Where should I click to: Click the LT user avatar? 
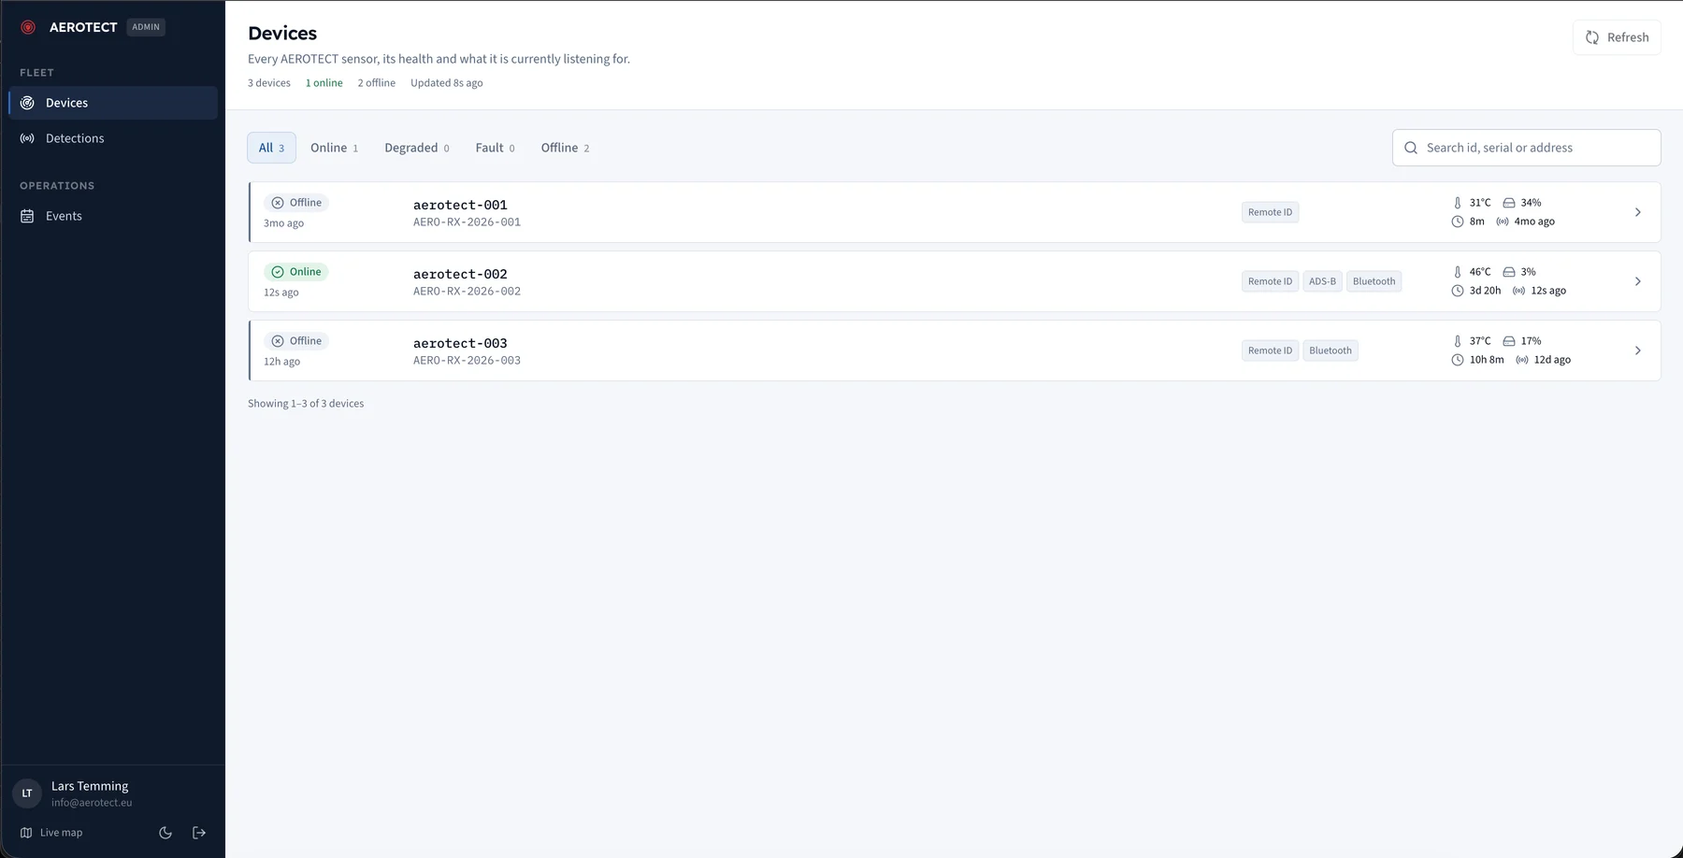coord(27,794)
